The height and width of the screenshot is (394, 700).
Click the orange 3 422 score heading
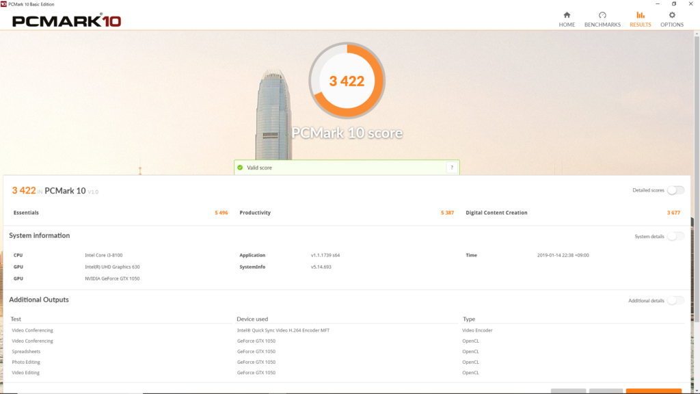[x=24, y=190]
